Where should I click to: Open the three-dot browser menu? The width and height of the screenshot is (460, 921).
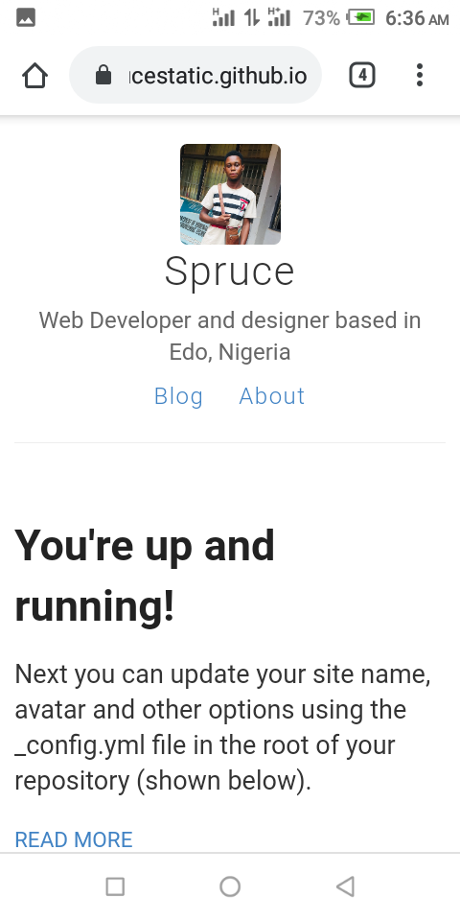tap(419, 75)
